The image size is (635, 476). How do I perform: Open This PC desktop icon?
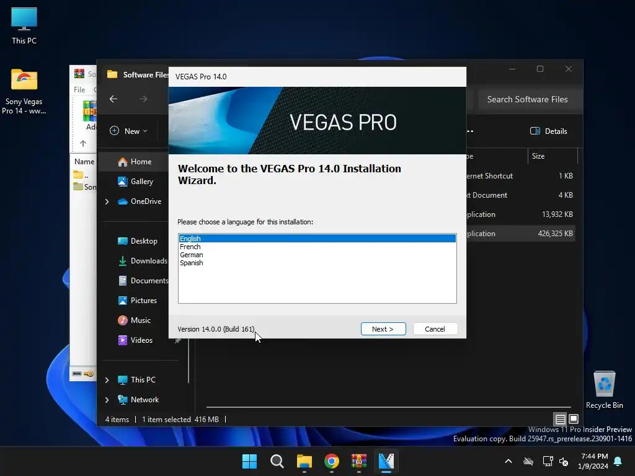click(x=24, y=26)
